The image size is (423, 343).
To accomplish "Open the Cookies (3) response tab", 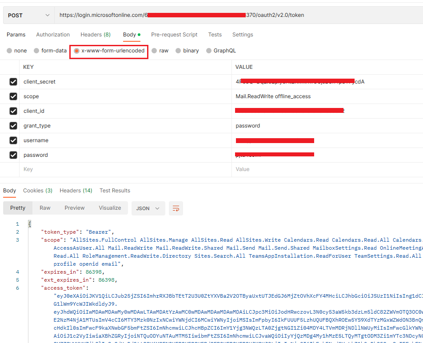I will tap(37, 190).
